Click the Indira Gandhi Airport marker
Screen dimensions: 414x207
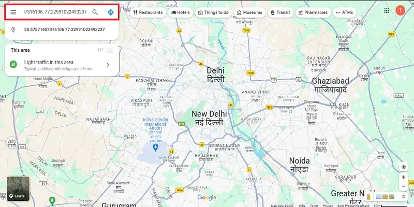(156, 147)
